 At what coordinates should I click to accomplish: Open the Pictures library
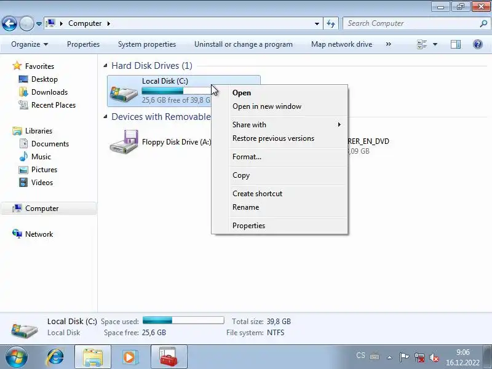pyautogui.click(x=44, y=170)
